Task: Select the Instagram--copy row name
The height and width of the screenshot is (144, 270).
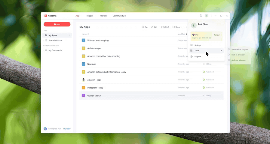Action: [95, 88]
